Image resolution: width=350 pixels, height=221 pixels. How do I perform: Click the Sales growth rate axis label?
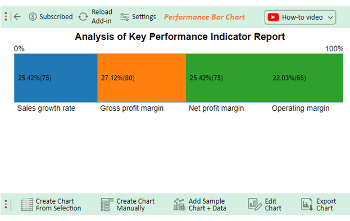tap(46, 108)
